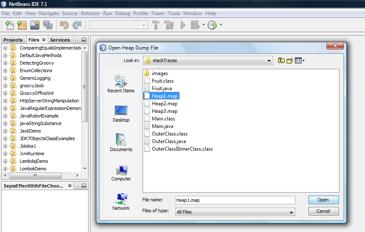365x232 pixels.
Task: Open the Look in stackTraces dropdown
Action: point(208,60)
